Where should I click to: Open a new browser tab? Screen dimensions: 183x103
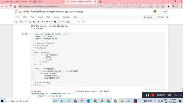pyautogui.click(x=100, y=2)
